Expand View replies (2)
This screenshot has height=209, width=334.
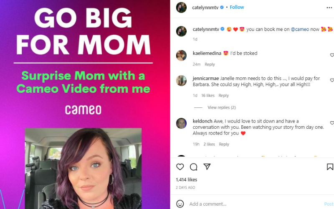point(222,107)
